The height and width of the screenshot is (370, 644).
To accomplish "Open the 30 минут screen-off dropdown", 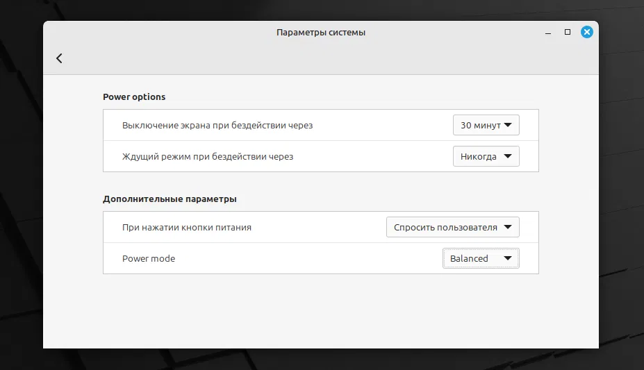I will click(486, 126).
